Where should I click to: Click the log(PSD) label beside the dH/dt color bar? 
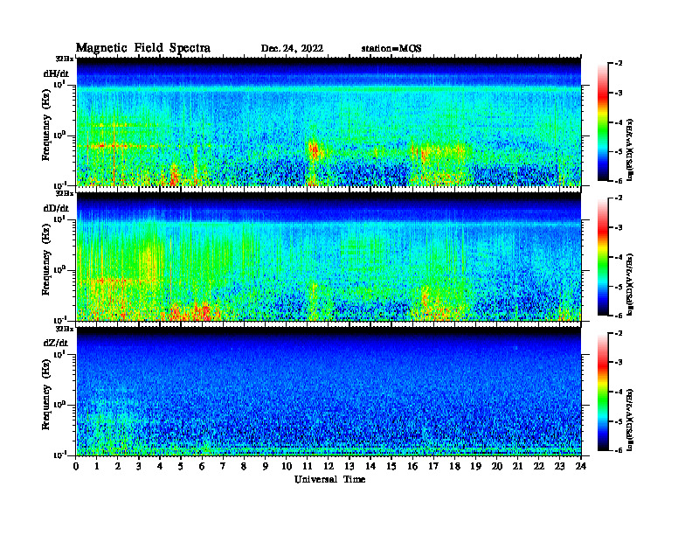pos(631,149)
